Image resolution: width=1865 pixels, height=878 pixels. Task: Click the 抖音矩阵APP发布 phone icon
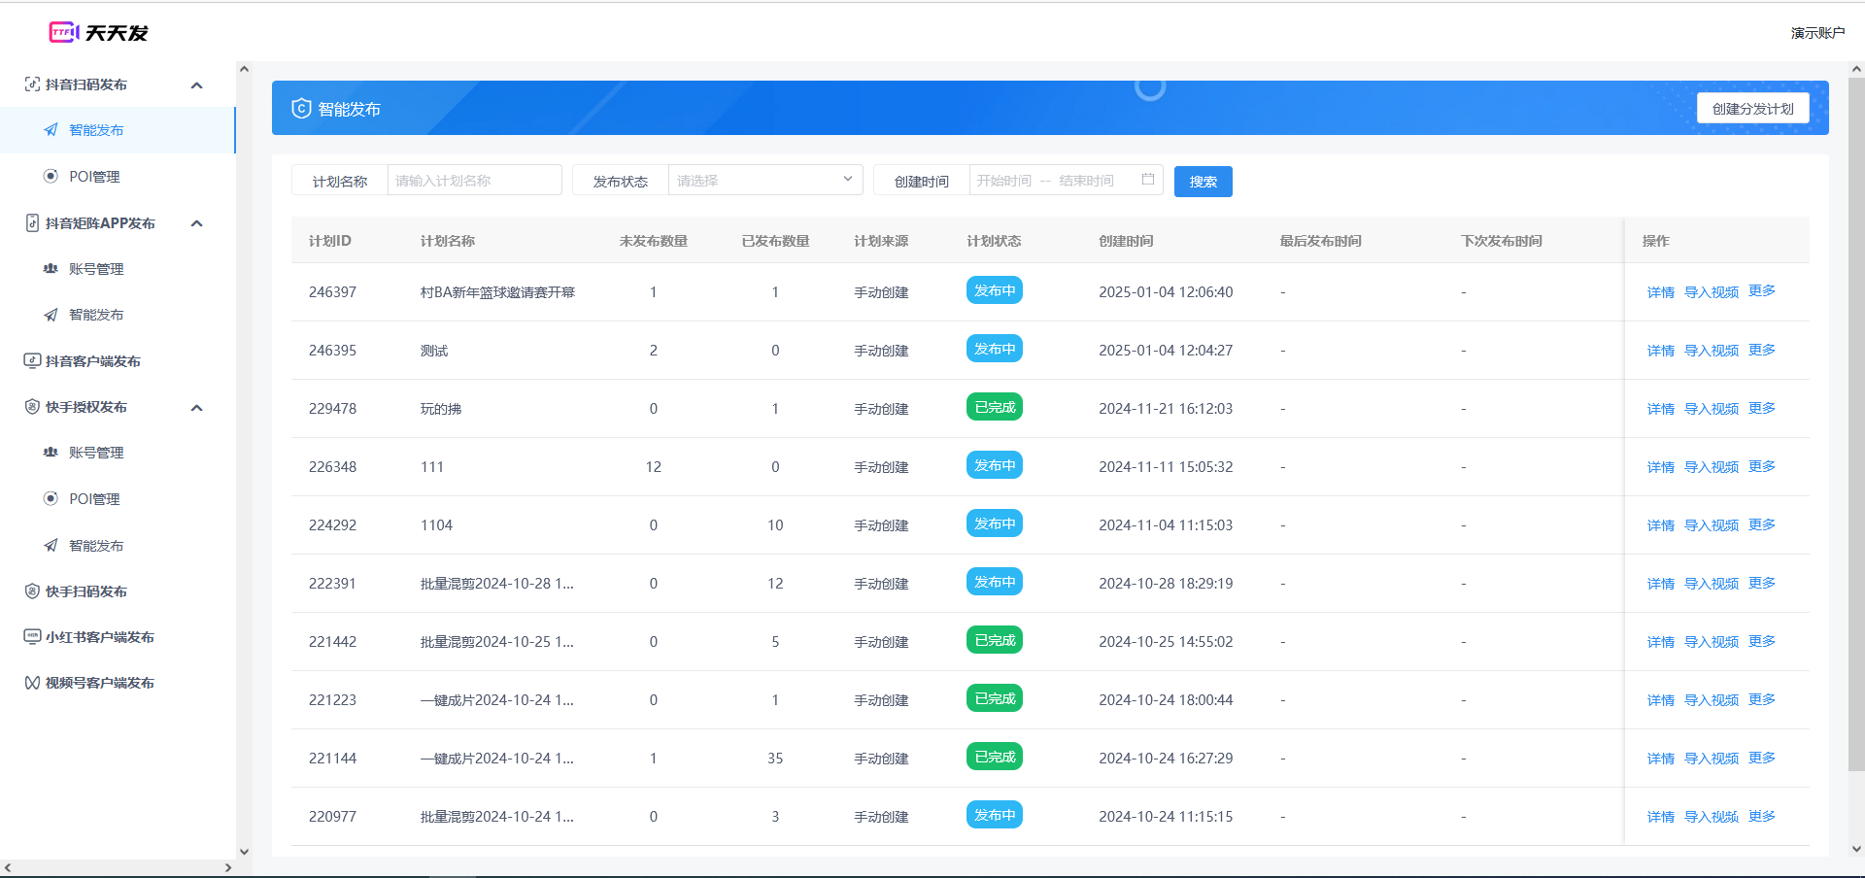pyautogui.click(x=32, y=223)
